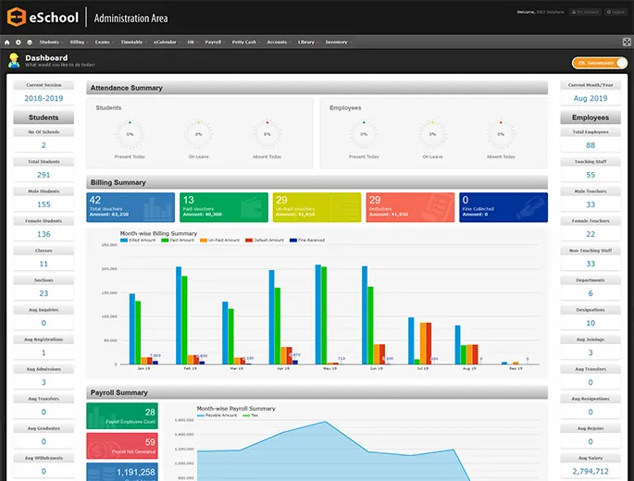The height and width of the screenshot is (481, 634).
Task: Click the stacked layers icon in navbar
Action: [x=30, y=42]
